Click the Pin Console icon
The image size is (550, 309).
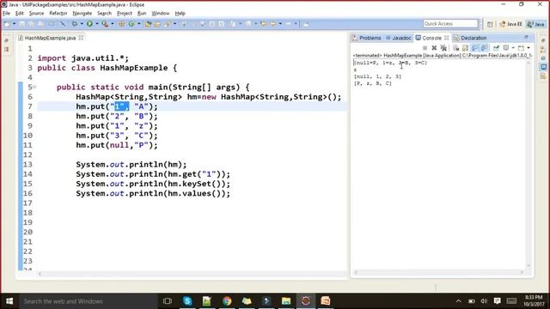[x=496, y=48]
